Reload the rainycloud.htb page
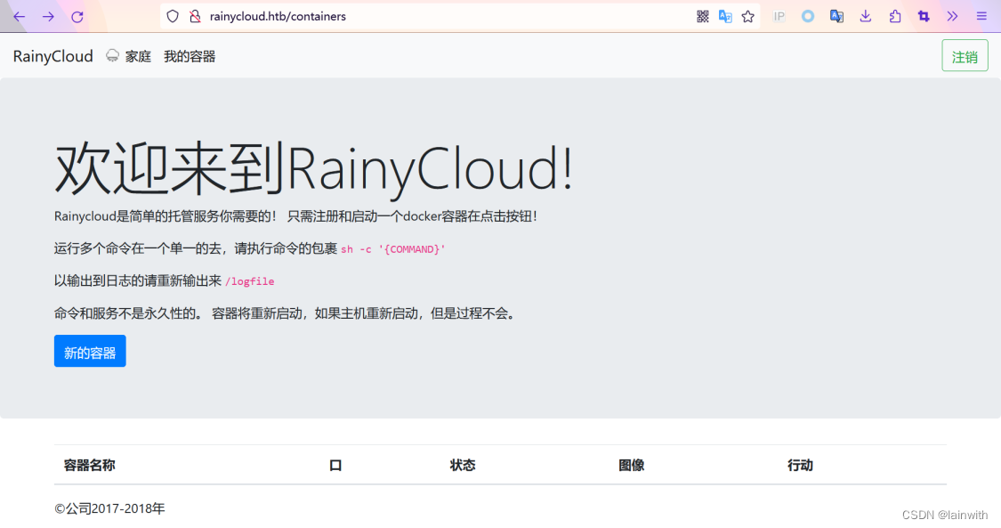This screenshot has width=1001, height=528. click(77, 17)
